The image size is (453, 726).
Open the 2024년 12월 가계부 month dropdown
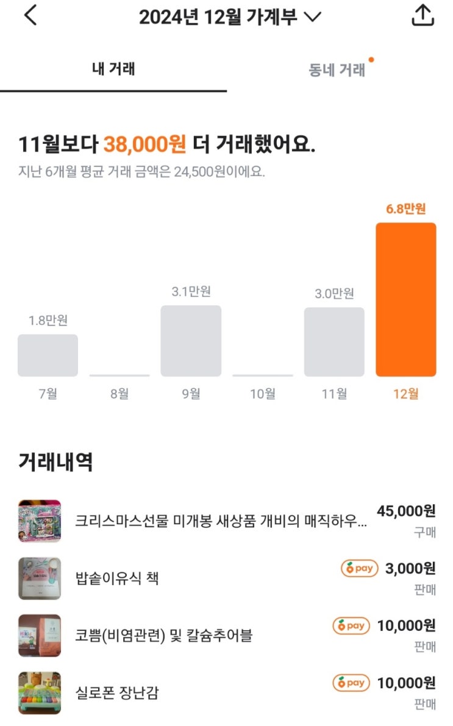click(230, 17)
